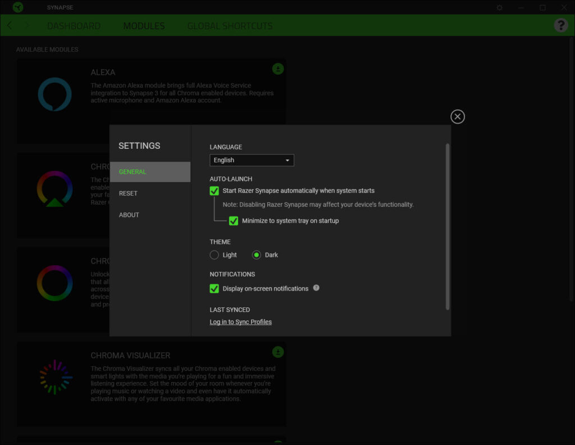Image resolution: width=575 pixels, height=445 pixels.
Task: Click the Razer Synapse logo icon
Action: tap(17, 7)
